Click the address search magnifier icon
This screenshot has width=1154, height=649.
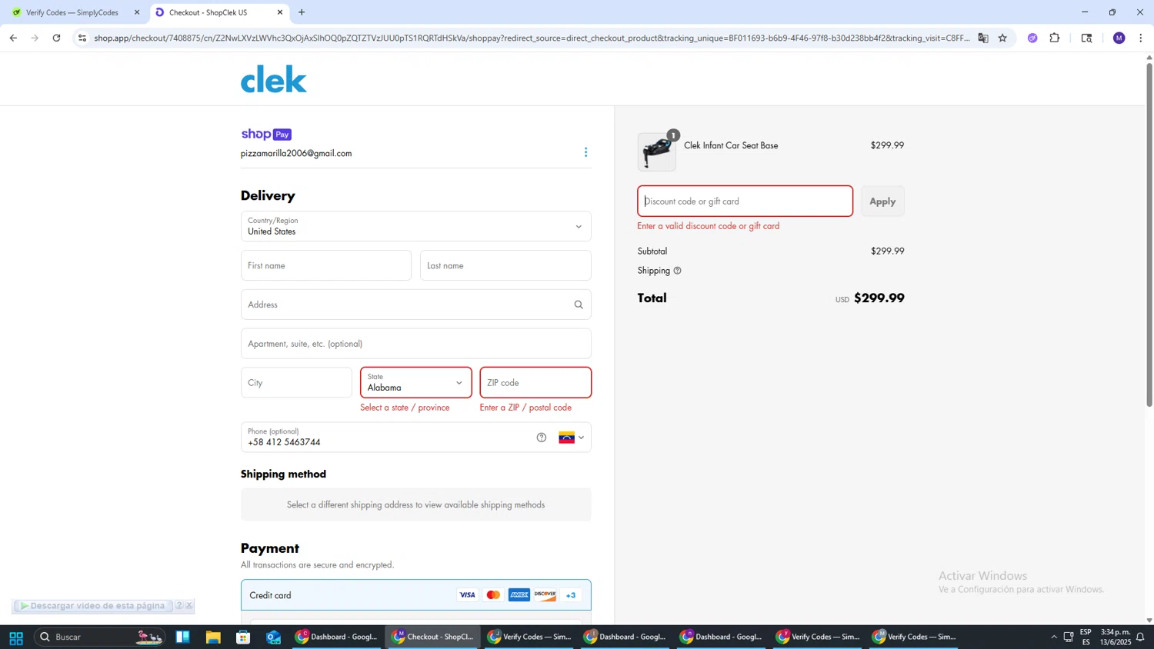coord(579,305)
